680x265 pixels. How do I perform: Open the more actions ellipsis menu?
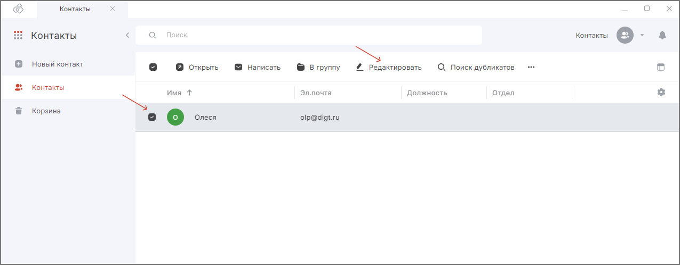[531, 67]
